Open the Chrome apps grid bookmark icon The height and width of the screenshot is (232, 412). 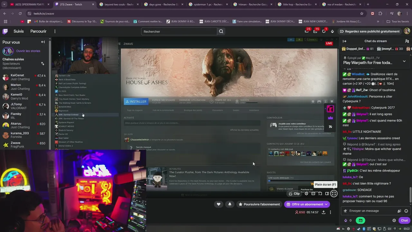[5, 22]
